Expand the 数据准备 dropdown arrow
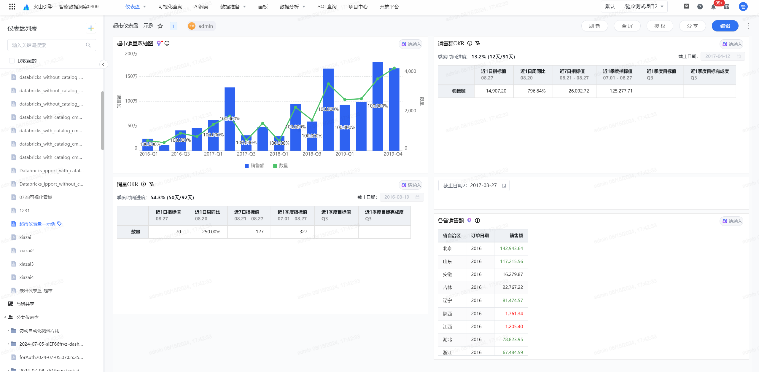The width and height of the screenshot is (759, 372). point(245,7)
